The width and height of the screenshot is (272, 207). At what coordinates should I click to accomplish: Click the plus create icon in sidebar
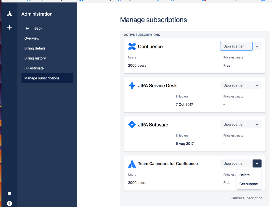9,27
